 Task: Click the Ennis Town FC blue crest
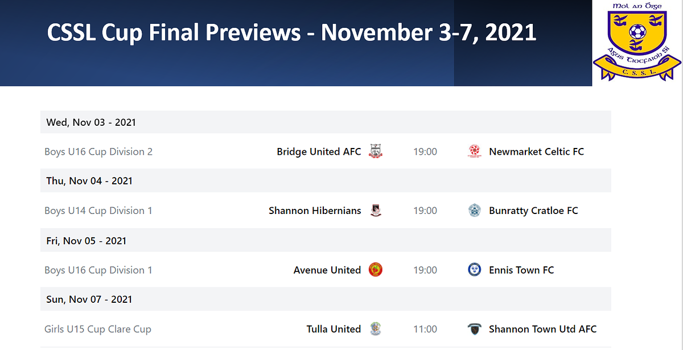[x=474, y=270]
